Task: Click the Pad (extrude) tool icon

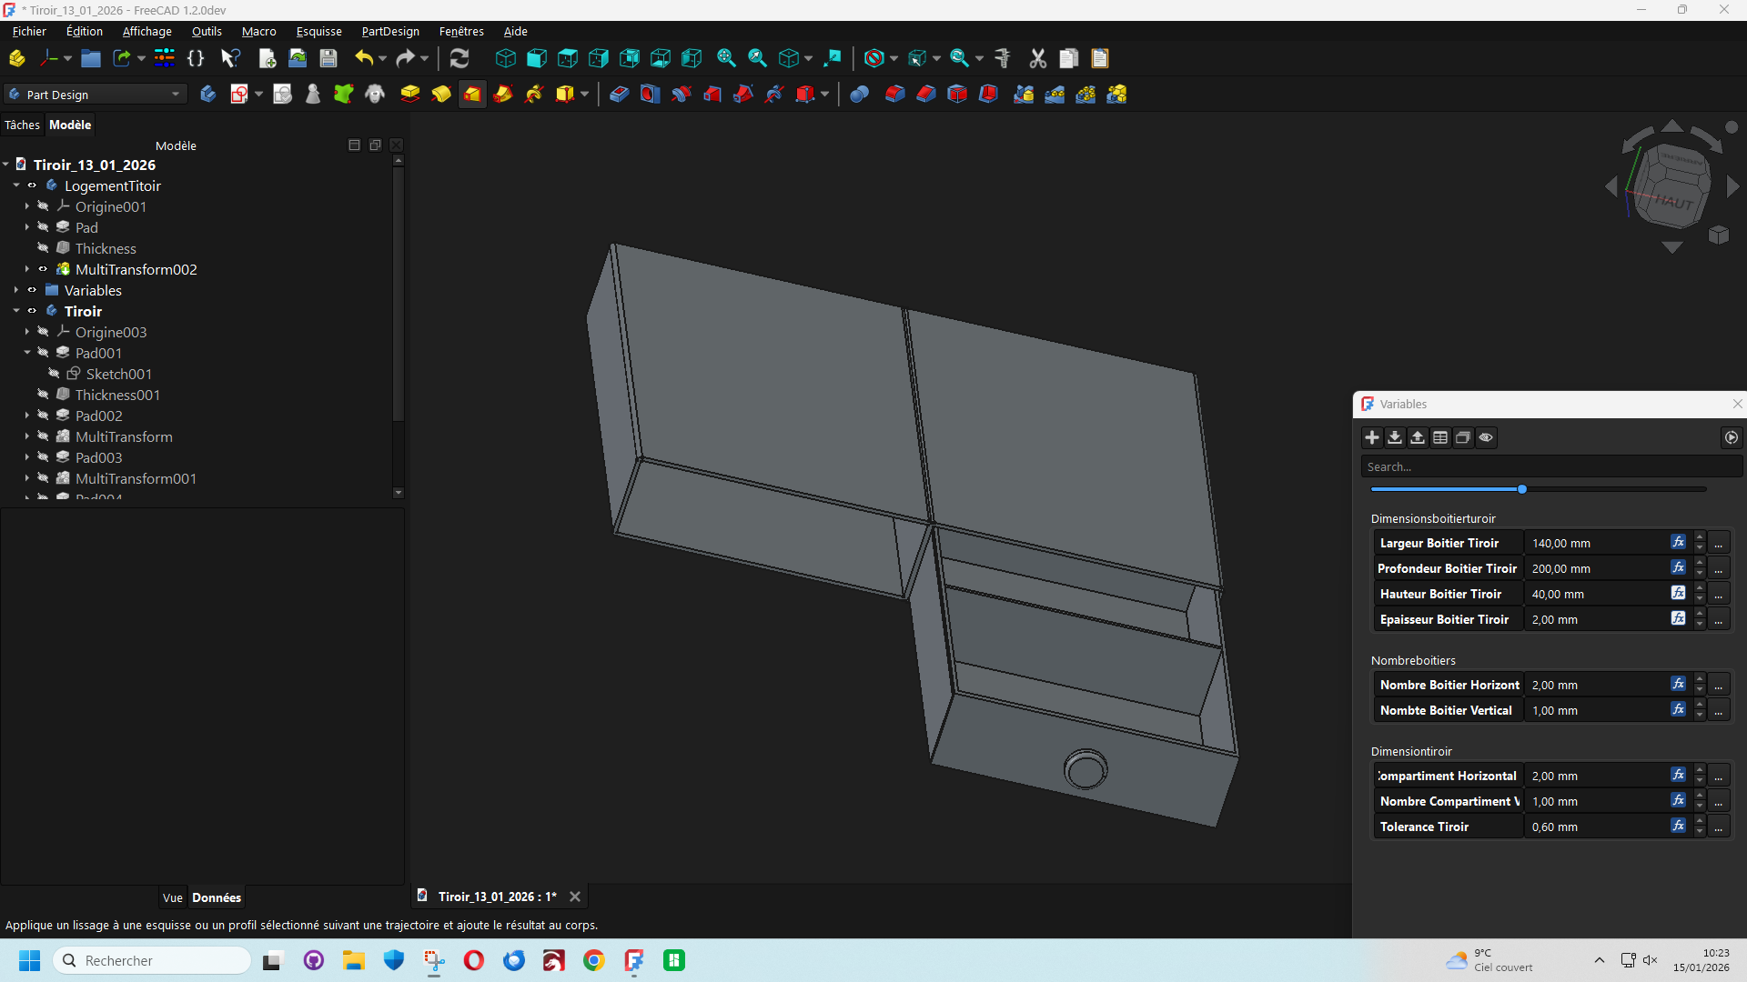Action: 410,94
